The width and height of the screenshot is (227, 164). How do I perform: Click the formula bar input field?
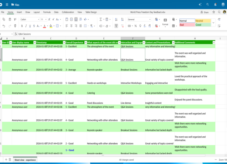point(121,34)
